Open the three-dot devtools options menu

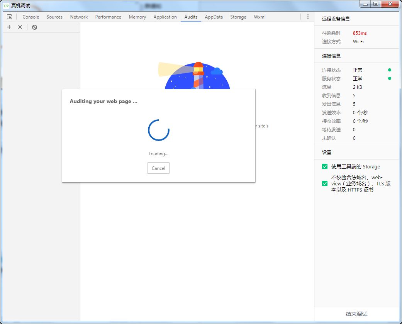[308, 17]
